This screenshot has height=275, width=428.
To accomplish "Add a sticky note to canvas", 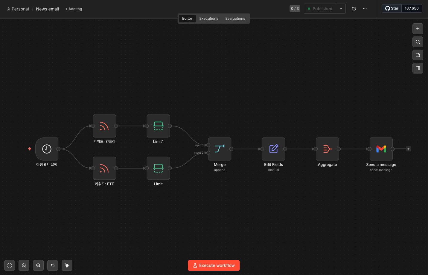I will 418,55.
